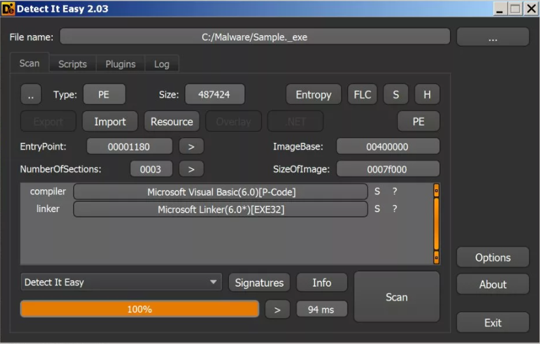
Task: Click the NumberOfSections value 0003
Action: pos(151,169)
